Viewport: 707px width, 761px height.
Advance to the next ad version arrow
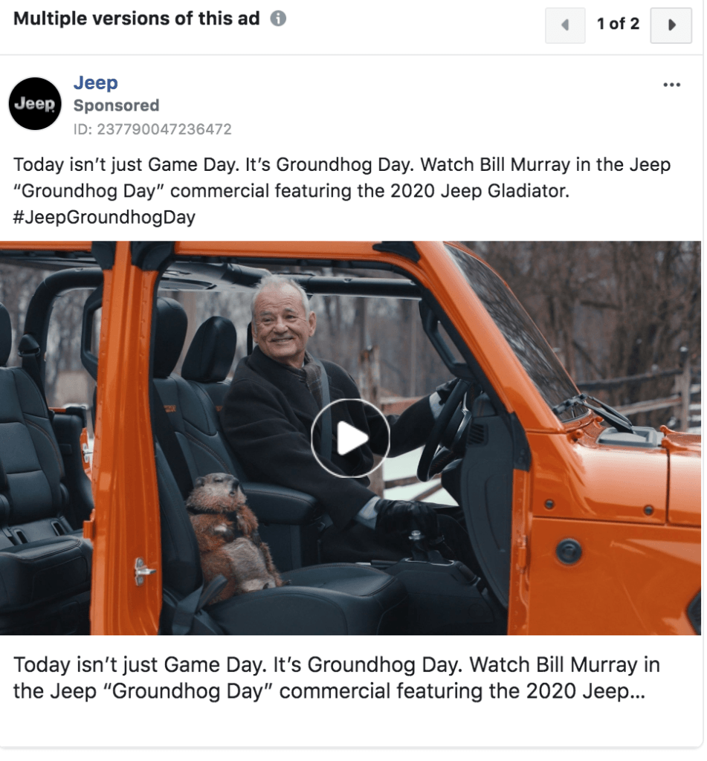[671, 25]
